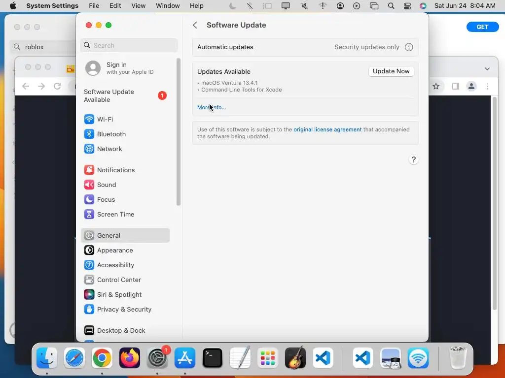Image resolution: width=505 pixels, height=378 pixels.
Task: Open Privacy & Security settings
Action: (125, 310)
